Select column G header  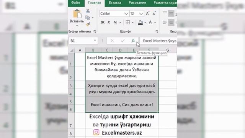click(x=168, y=50)
